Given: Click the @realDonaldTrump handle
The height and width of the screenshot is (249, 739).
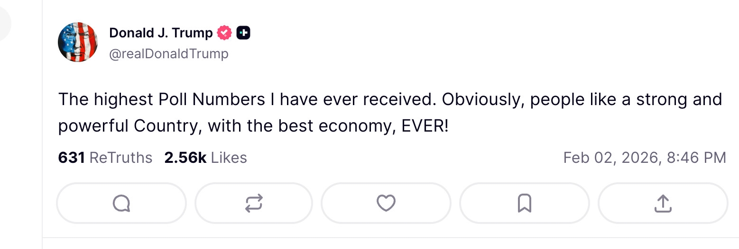Looking at the screenshot, I should coord(168,54).
